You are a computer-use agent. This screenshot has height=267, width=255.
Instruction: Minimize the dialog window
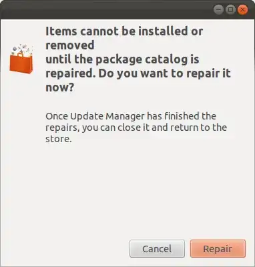218,10
